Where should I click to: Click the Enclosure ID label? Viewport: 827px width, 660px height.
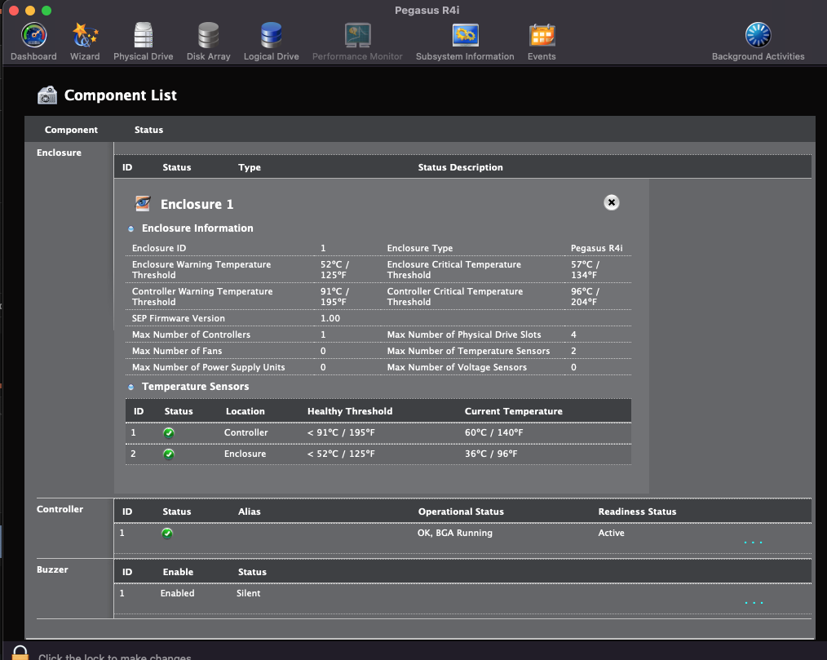click(159, 248)
